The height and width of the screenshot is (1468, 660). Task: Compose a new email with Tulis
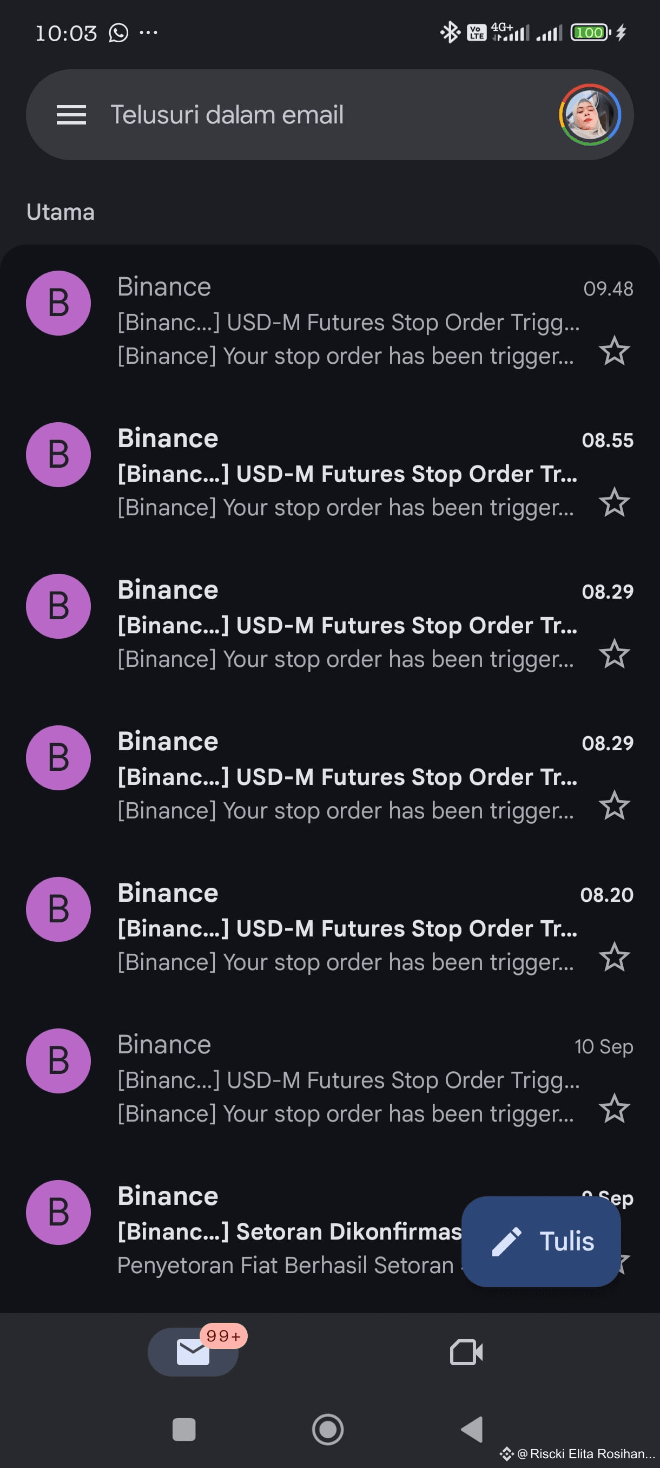click(541, 1241)
